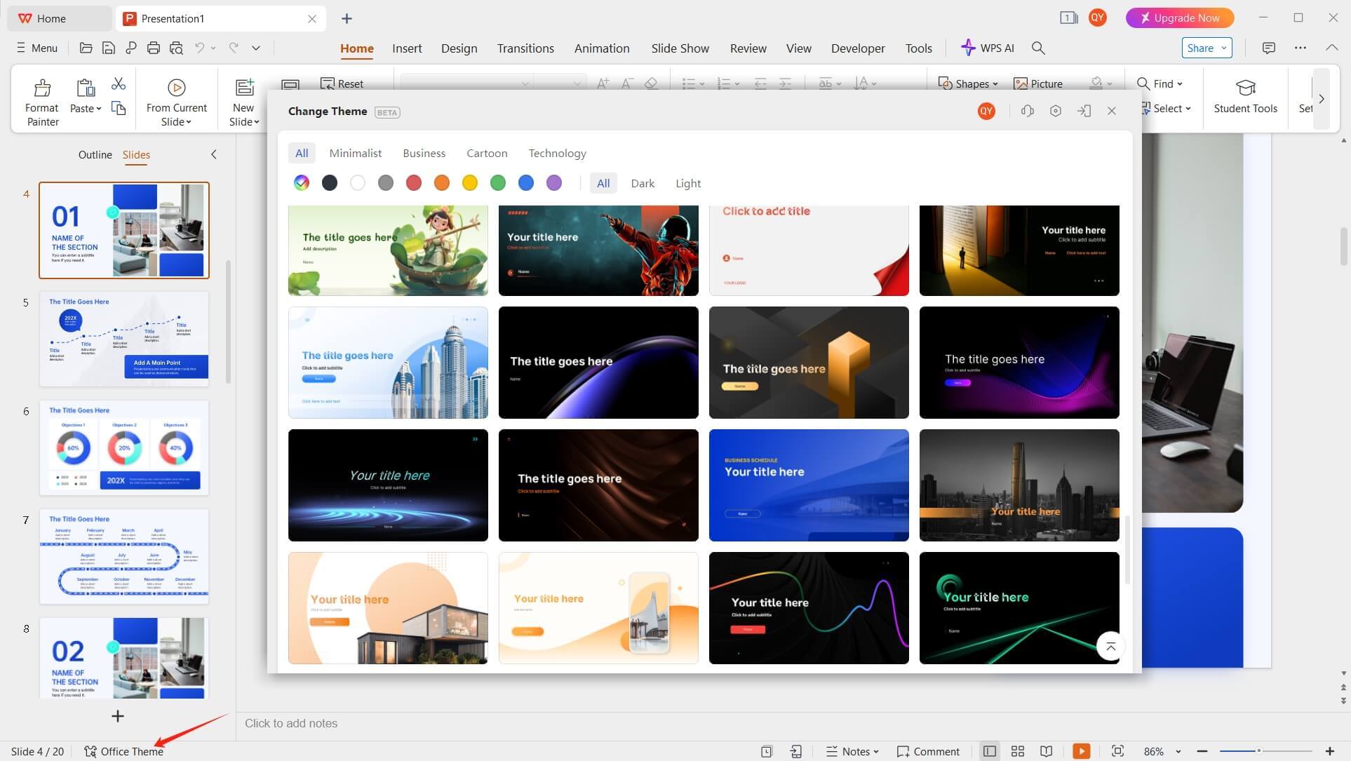Toggle Normal view layout icon
The image size is (1351, 761).
[990, 751]
